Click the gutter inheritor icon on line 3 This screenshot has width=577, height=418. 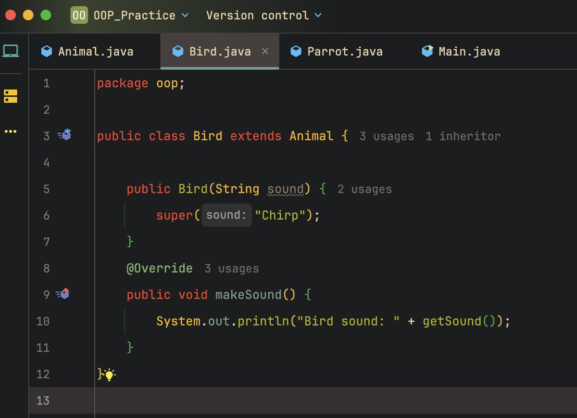[x=64, y=135]
